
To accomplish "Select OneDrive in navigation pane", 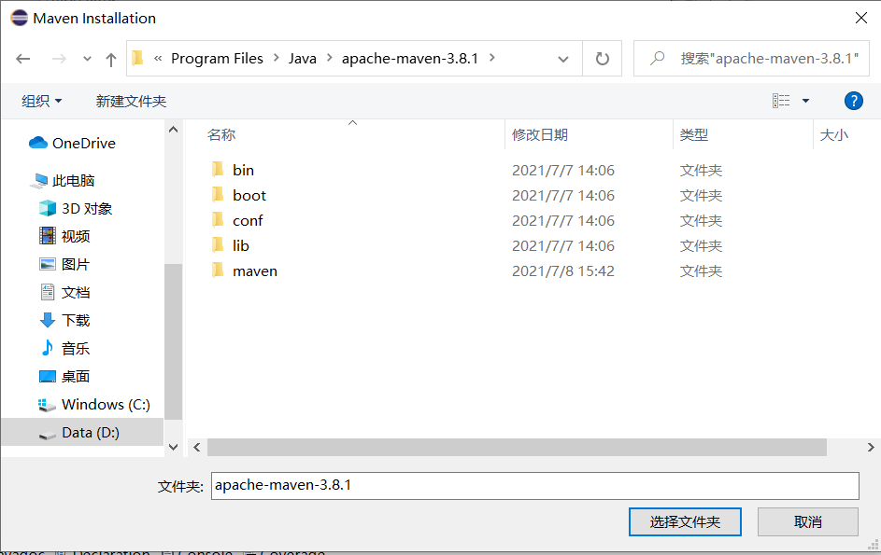I will 72,143.
